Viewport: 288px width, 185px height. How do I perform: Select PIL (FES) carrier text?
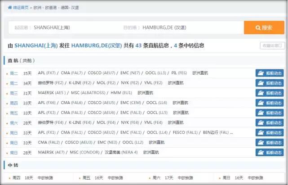[179, 73]
